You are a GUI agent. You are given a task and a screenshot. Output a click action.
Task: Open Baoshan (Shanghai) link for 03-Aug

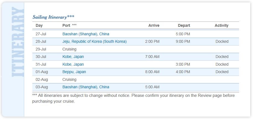click(86, 87)
